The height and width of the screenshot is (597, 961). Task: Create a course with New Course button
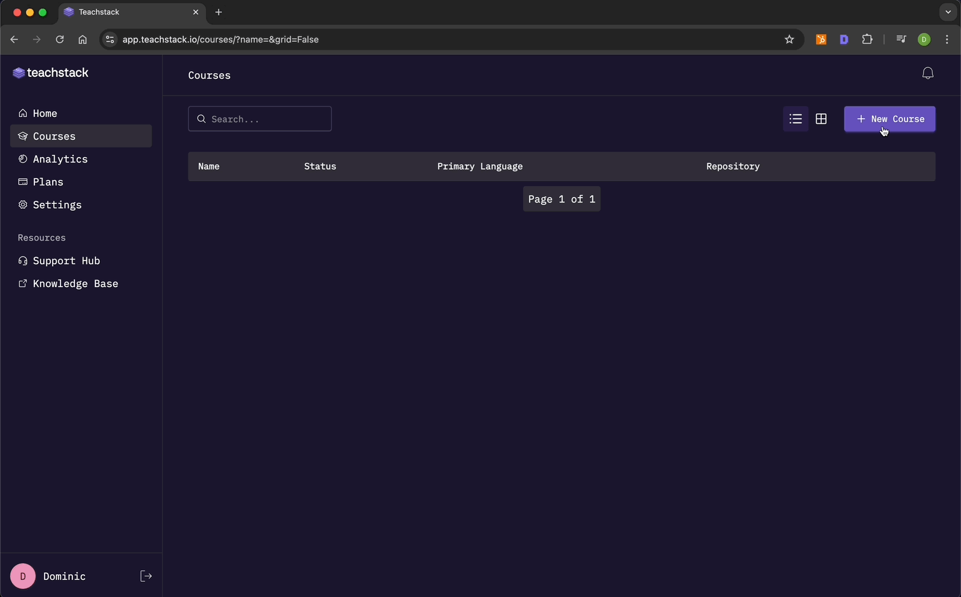[x=889, y=119]
